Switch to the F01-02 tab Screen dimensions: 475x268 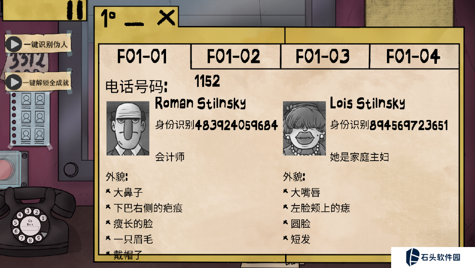pos(233,56)
